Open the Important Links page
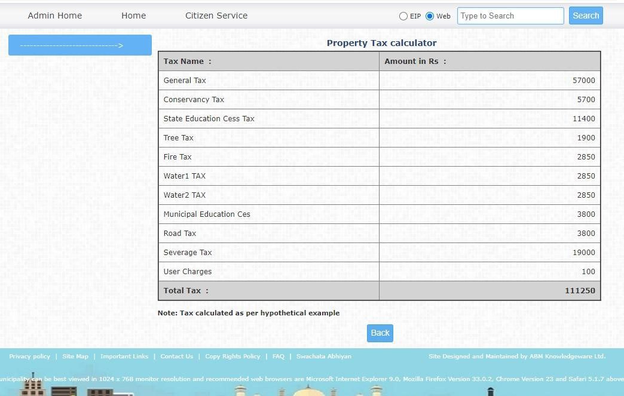This screenshot has width=624, height=396. tap(124, 356)
